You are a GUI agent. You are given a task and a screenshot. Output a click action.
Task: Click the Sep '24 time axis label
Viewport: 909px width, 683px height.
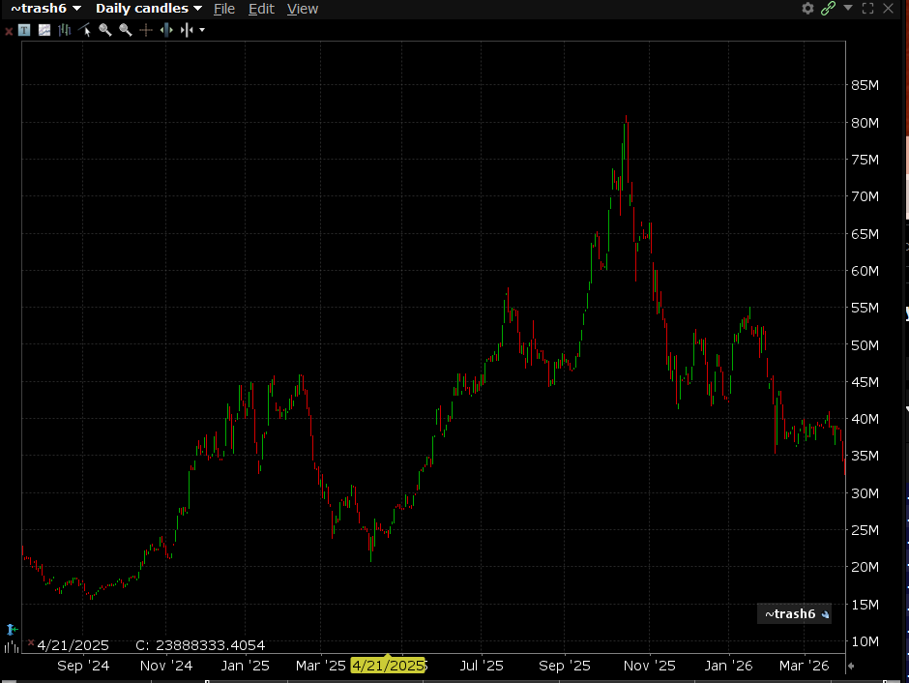coord(83,666)
